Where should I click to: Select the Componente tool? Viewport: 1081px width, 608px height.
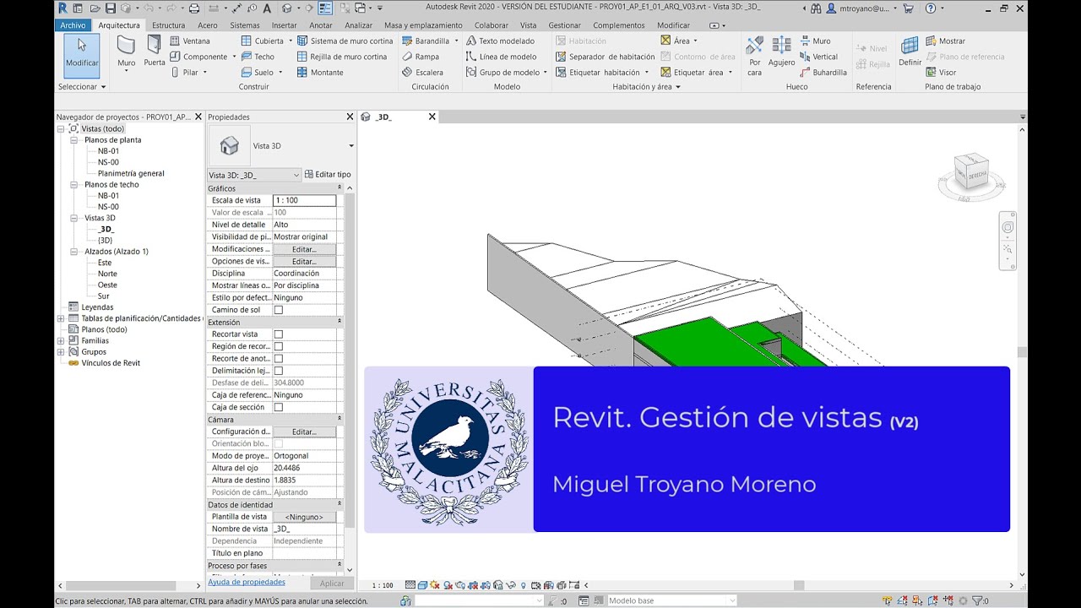tap(199, 57)
